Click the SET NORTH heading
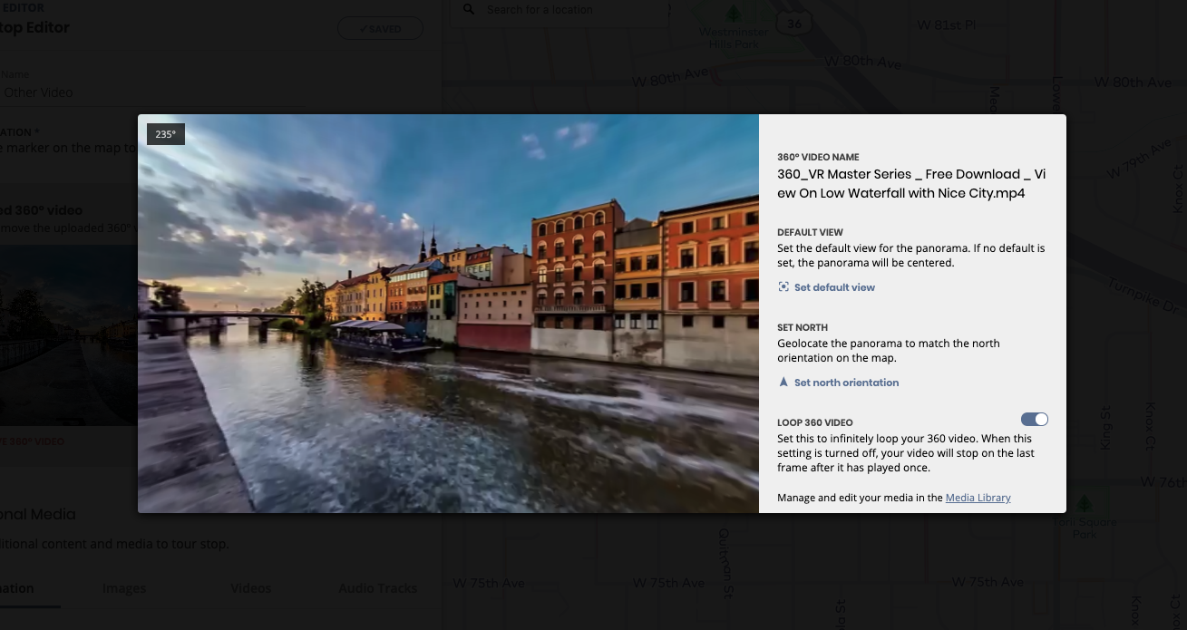1187x630 pixels. 803,327
